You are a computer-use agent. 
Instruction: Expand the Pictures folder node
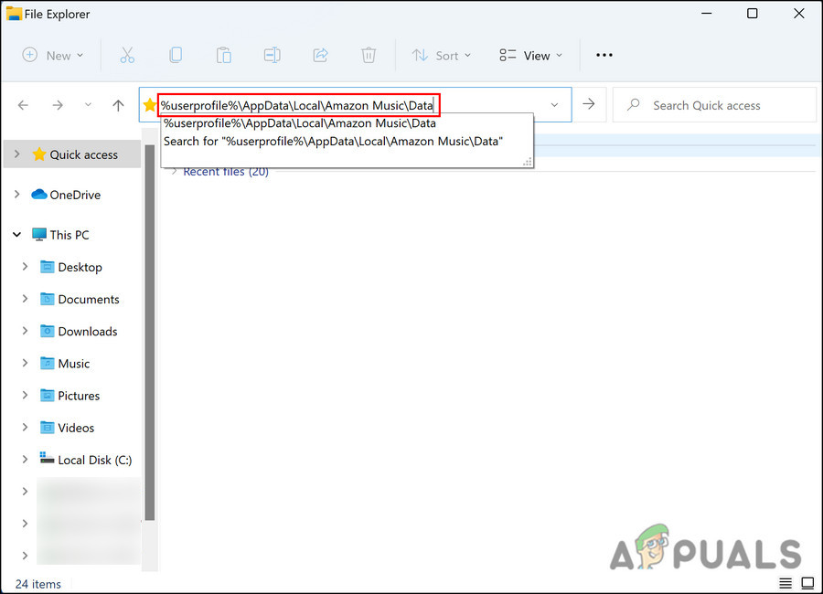[x=25, y=395]
